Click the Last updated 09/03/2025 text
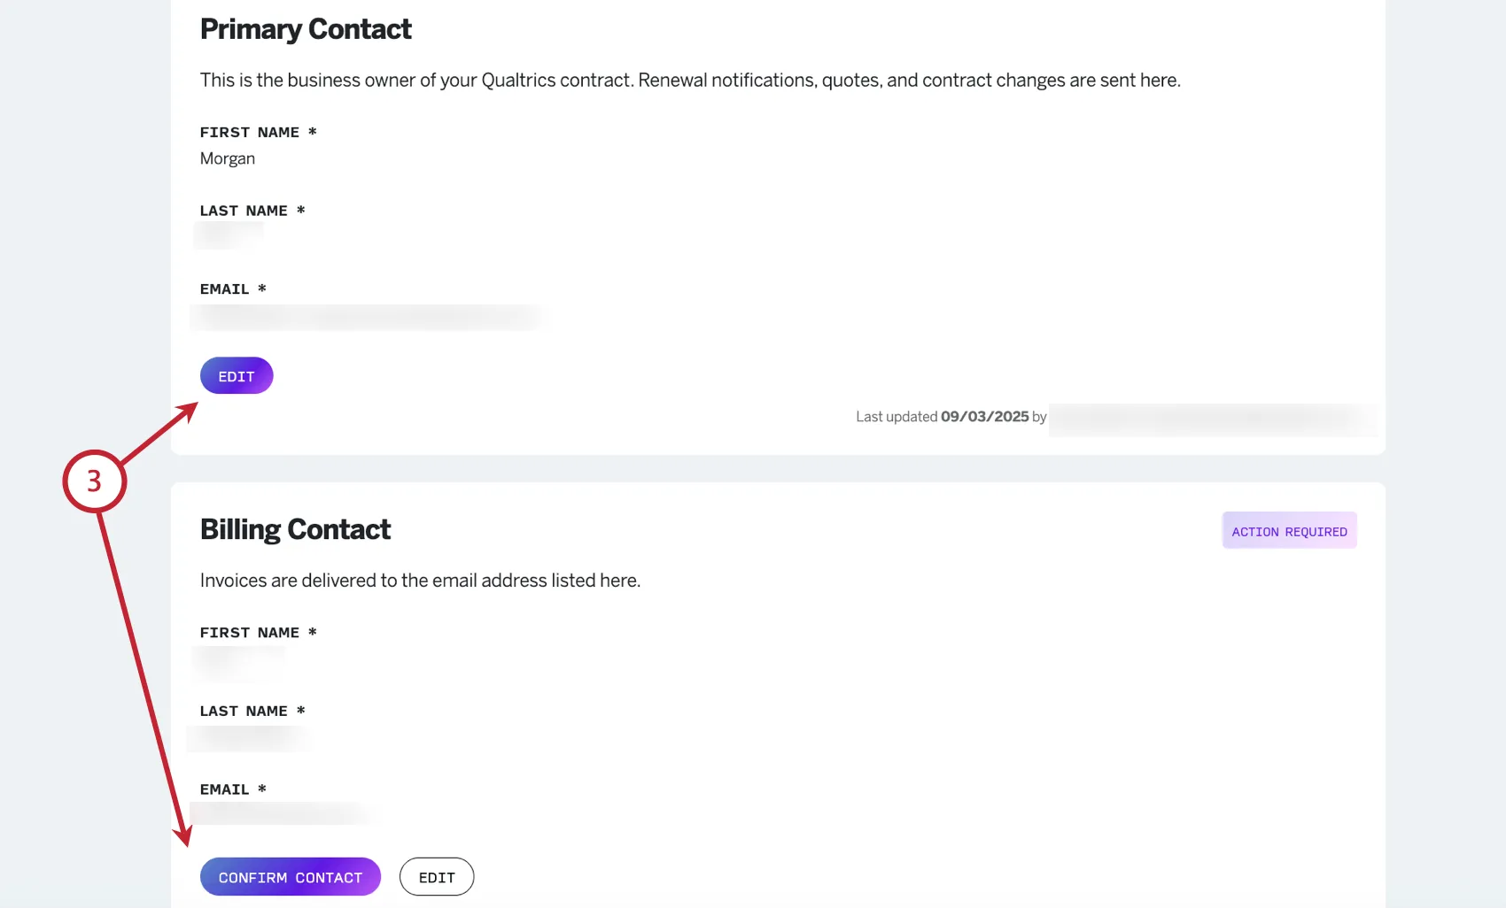This screenshot has height=908, width=1506. click(943, 416)
